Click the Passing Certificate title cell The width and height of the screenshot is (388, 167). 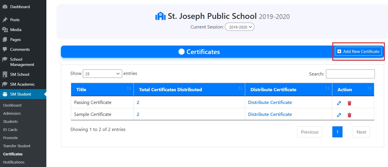pos(102,102)
